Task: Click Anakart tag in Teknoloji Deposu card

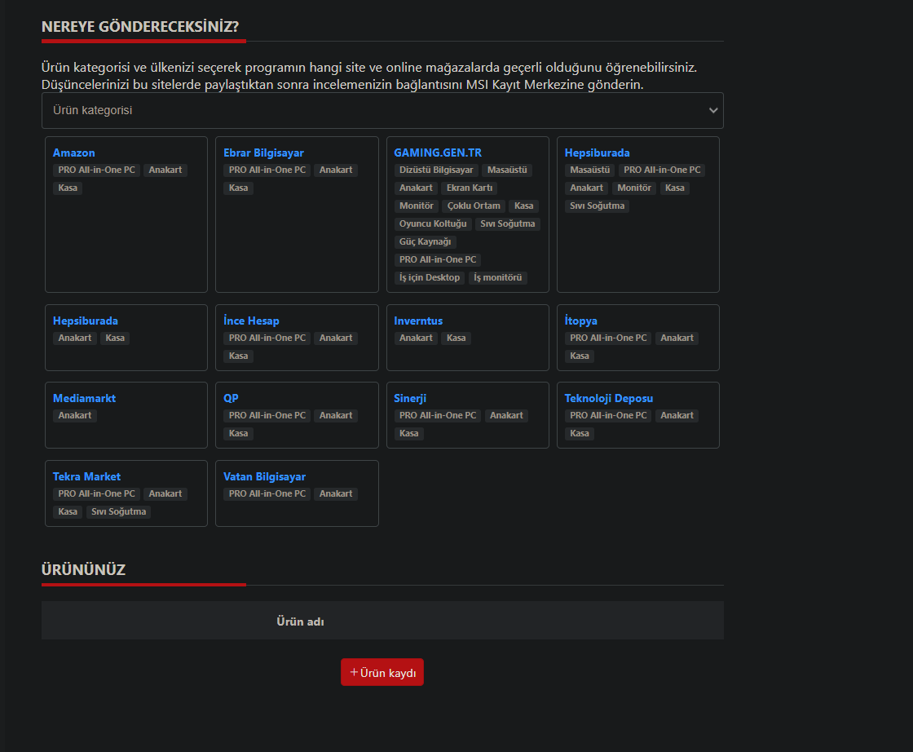Action: pos(677,416)
